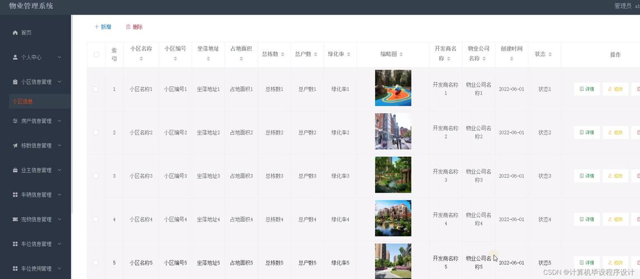
Task: Sort by 物业公司名称 column arrows
Action: [484, 59]
